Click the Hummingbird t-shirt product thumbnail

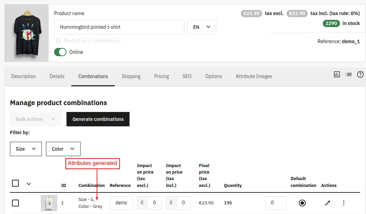pyautogui.click(x=27, y=33)
